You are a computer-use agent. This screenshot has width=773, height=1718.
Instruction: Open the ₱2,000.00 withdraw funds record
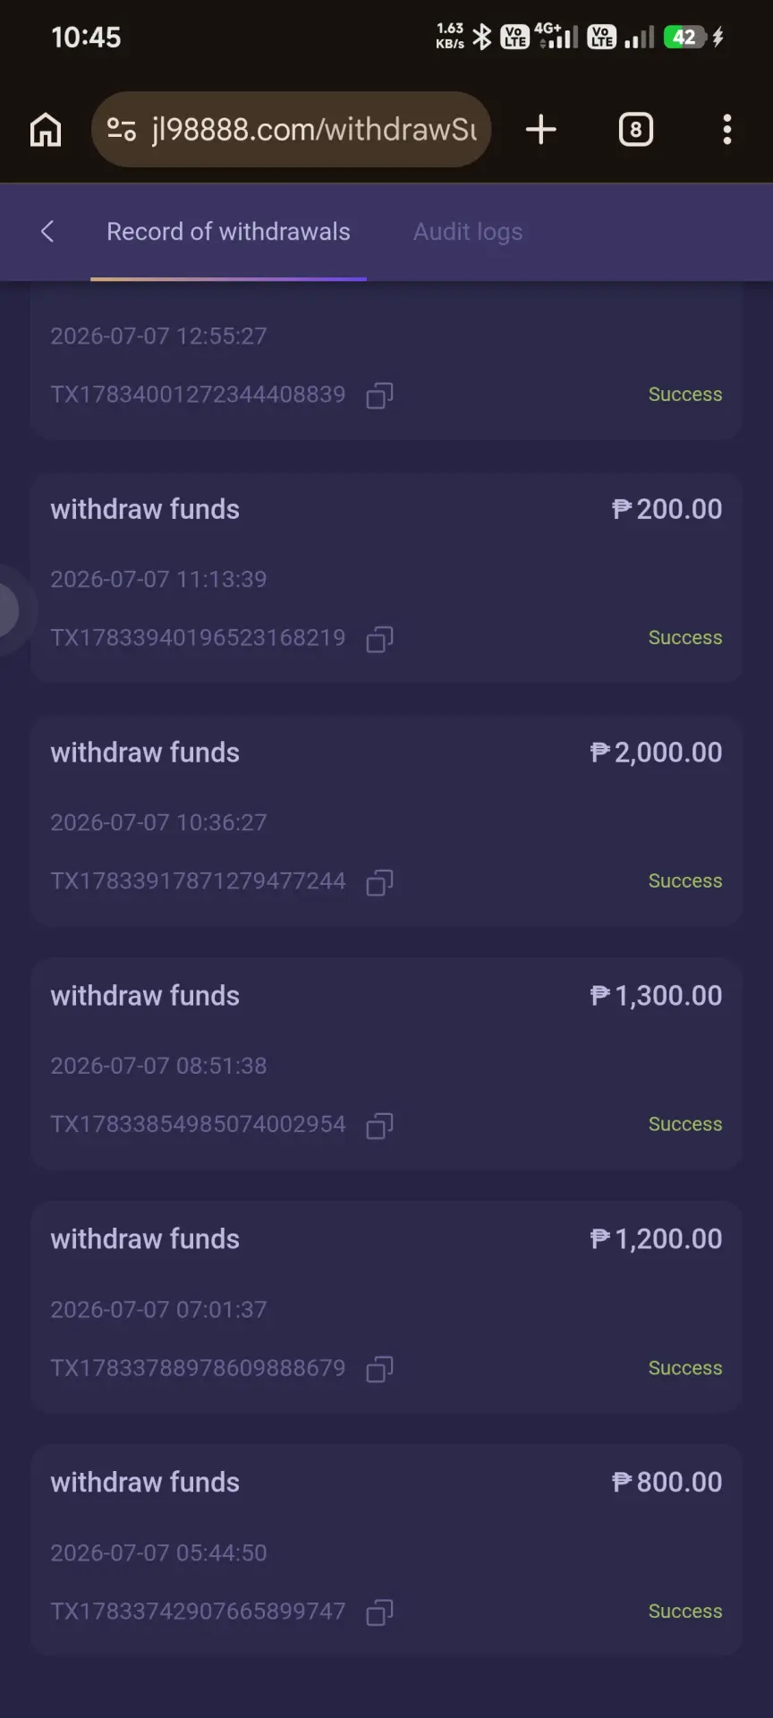coord(386,821)
